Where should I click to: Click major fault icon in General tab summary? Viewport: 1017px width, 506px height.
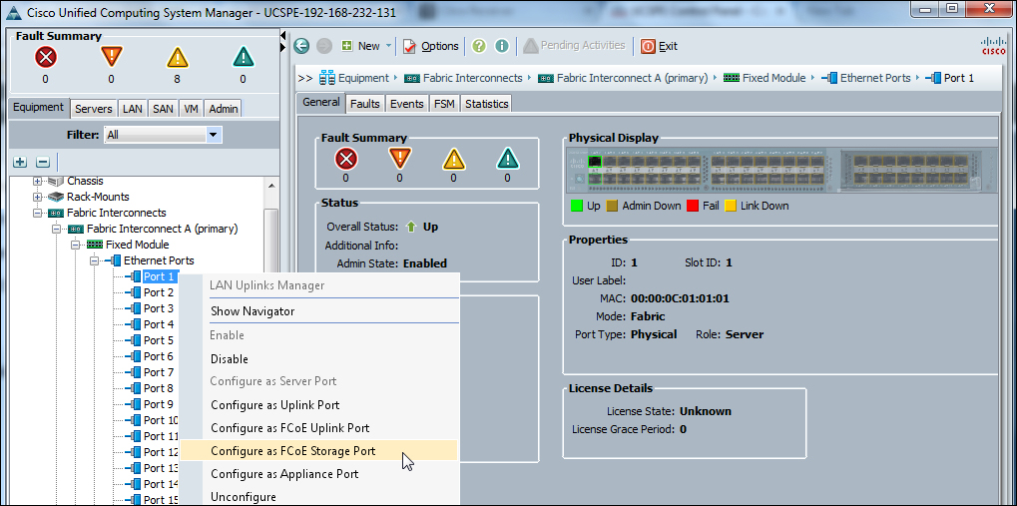point(399,159)
